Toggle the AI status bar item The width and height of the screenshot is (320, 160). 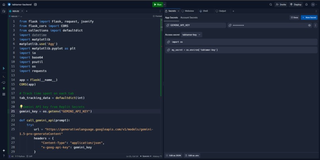pos(11,156)
